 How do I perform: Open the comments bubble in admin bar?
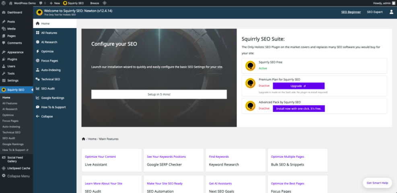pyautogui.click(x=41, y=3)
